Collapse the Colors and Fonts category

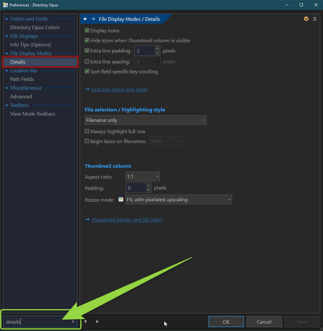7,19
